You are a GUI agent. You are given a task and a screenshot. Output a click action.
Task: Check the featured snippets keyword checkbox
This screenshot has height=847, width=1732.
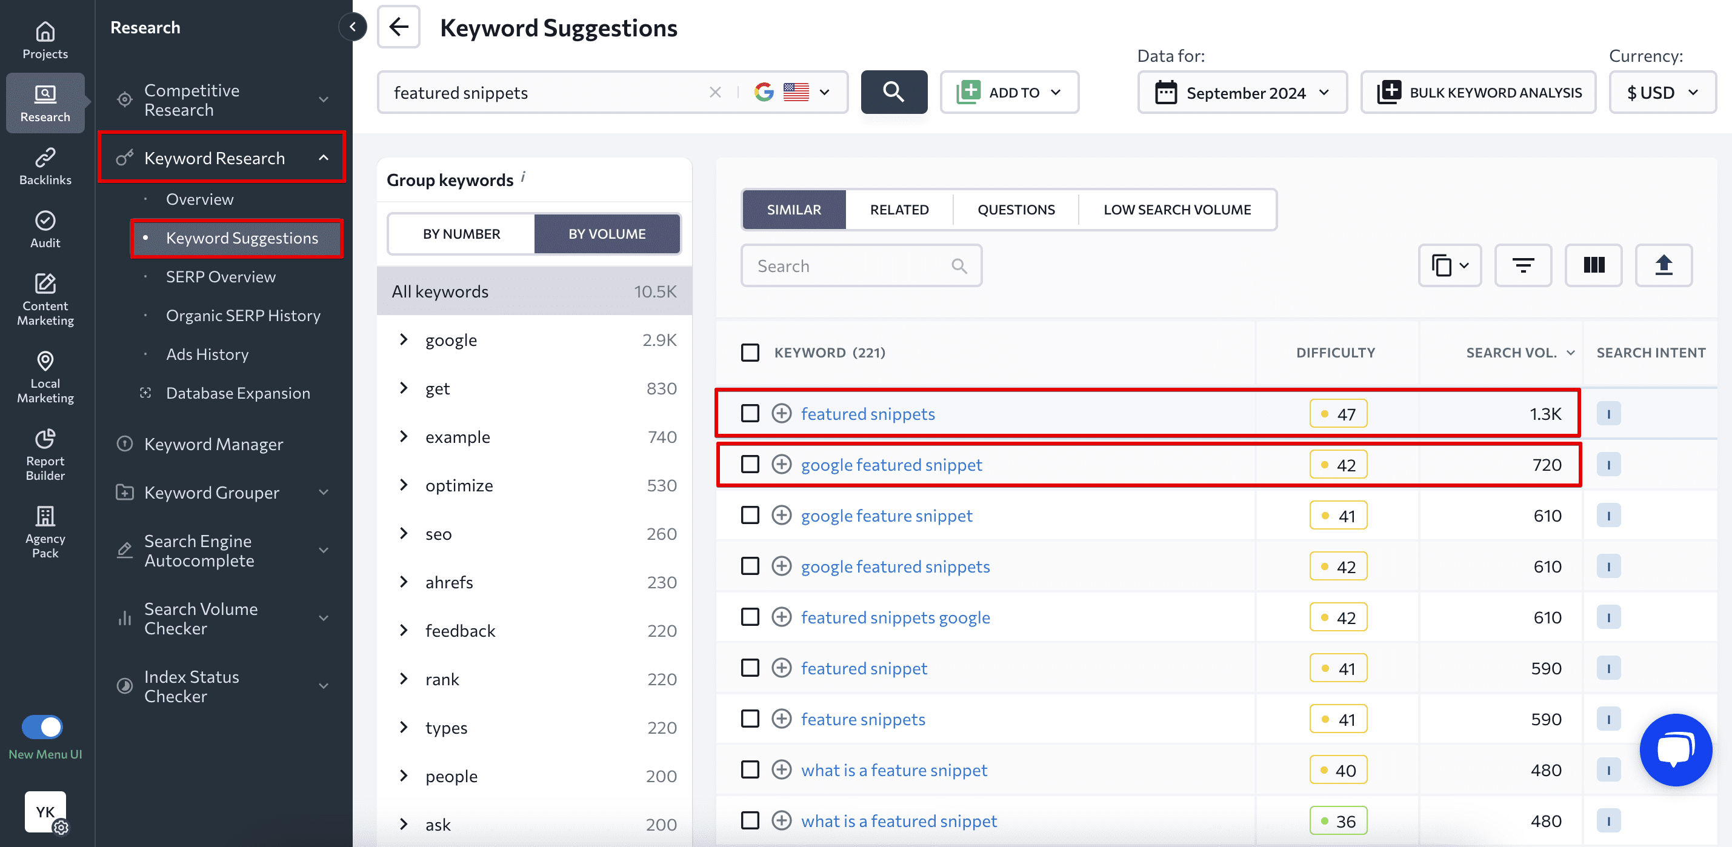pyautogui.click(x=750, y=413)
